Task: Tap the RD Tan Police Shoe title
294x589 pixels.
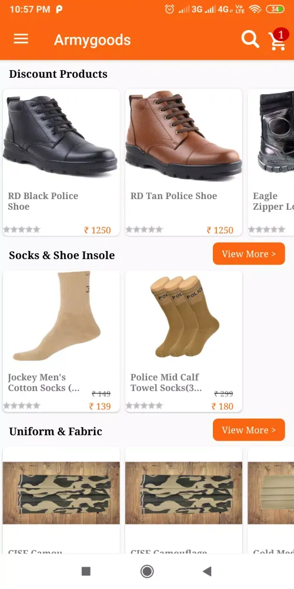Action: click(x=173, y=196)
